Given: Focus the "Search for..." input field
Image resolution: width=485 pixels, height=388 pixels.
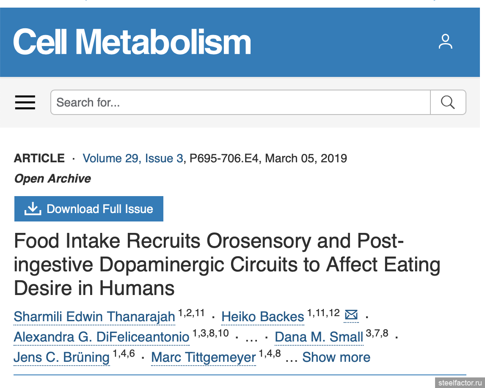Looking at the screenshot, I should point(240,102).
